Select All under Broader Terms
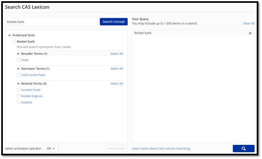 (117, 54)
